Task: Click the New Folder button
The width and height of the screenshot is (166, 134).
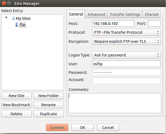Action: tap(49, 96)
